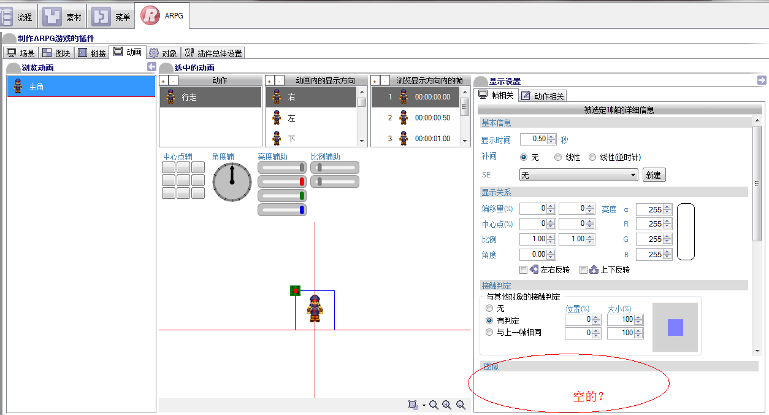Click the magnifier icon marked H
Viewport: 769px width, 415px height.
click(x=447, y=405)
